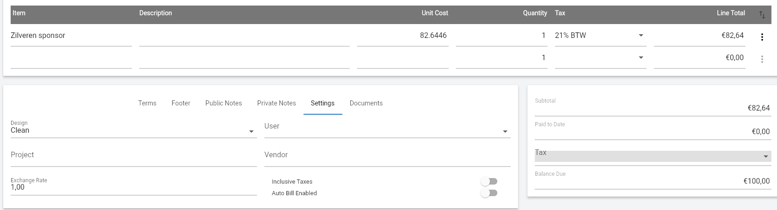Click the sort arrows icon in table header

click(x=762, y=15)
